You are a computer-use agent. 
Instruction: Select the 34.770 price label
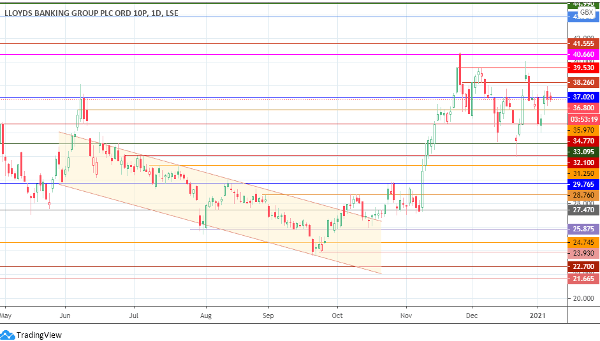coord(583,141)
